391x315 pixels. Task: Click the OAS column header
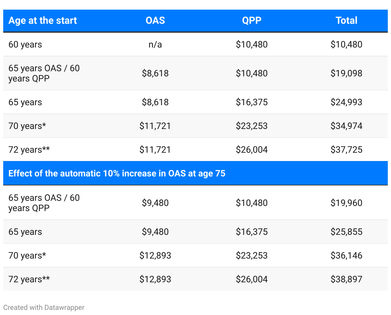(x=155, y=21)
